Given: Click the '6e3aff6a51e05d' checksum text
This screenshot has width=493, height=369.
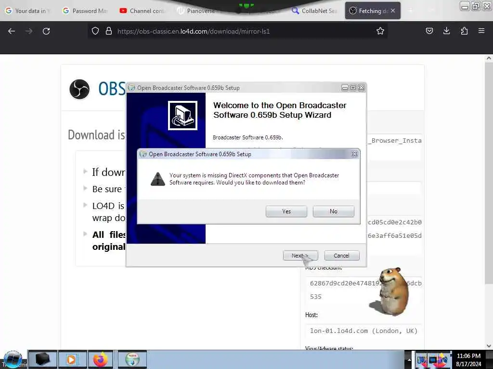Looking at the screenshot, I should (395, 235).
